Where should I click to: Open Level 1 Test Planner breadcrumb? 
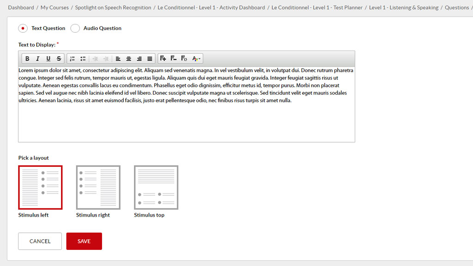click(x=317, y=7)
